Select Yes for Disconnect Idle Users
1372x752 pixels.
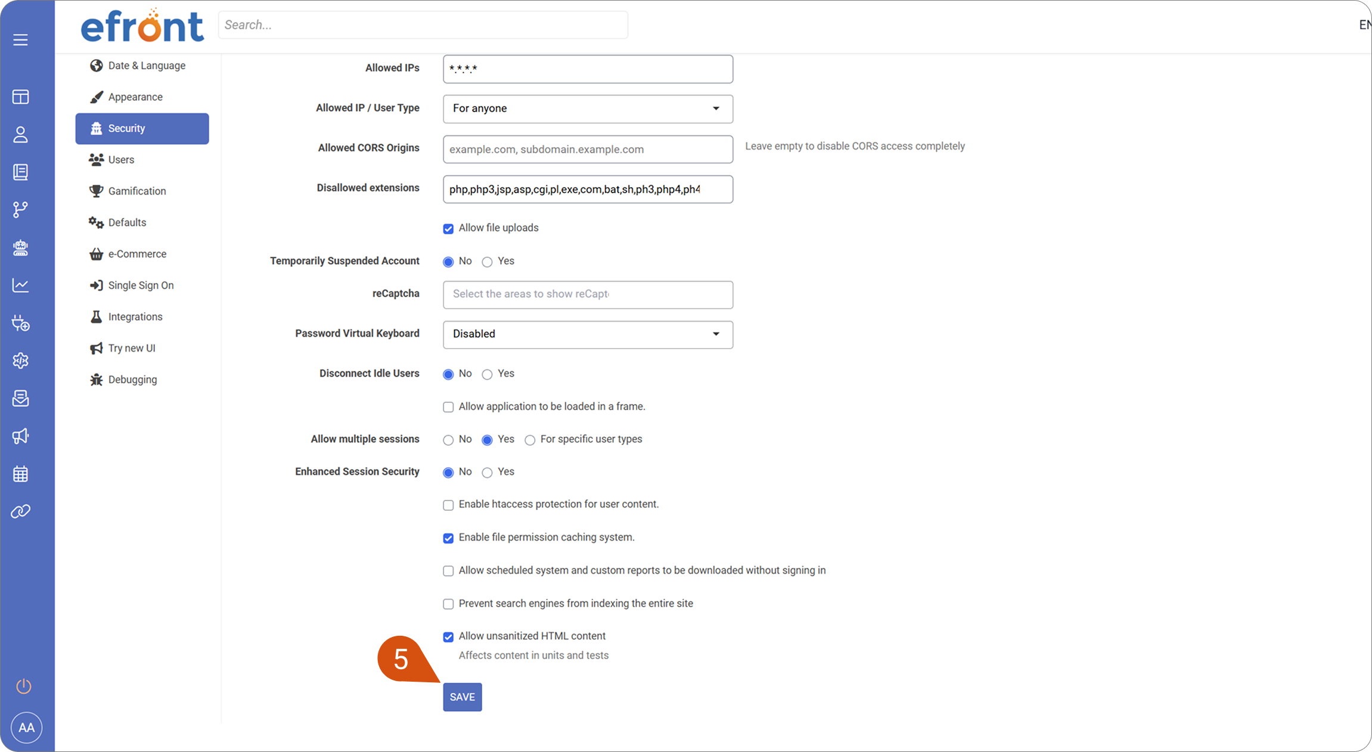point(487,374)
